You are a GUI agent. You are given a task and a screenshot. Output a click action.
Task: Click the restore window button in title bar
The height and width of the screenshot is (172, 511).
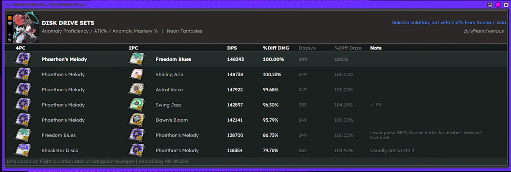(x=490, y=5)
